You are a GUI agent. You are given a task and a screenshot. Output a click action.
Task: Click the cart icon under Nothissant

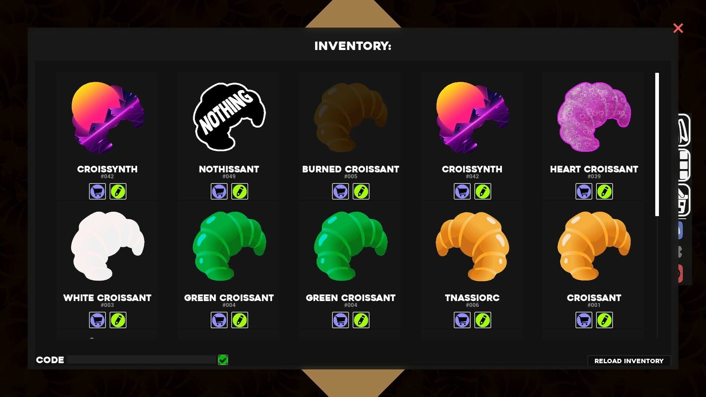(219, 192)
